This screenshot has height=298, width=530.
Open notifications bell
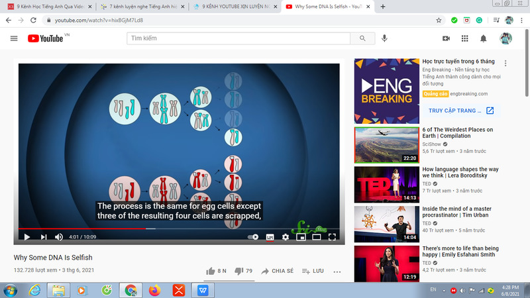coord(484,38)
